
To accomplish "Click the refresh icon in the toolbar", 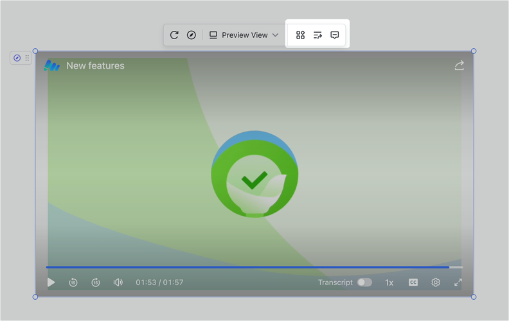I will coord(174,35).
